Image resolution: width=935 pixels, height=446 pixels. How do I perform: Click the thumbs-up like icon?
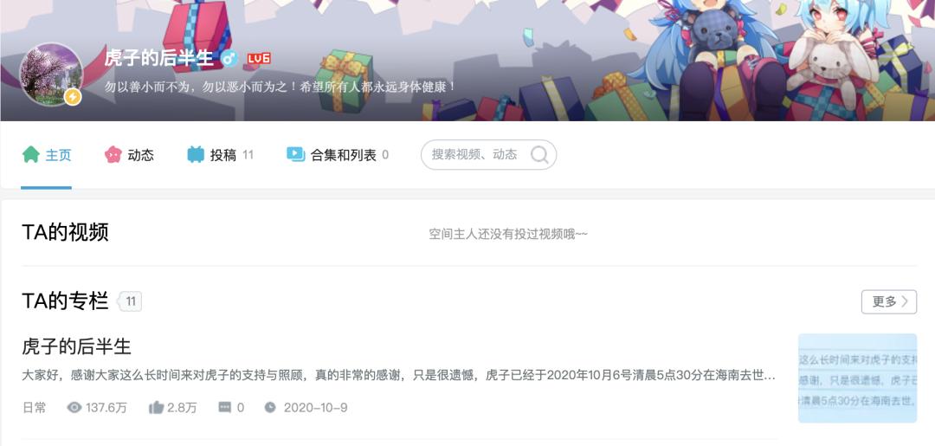pyautogui.click(x=156, y=408)
